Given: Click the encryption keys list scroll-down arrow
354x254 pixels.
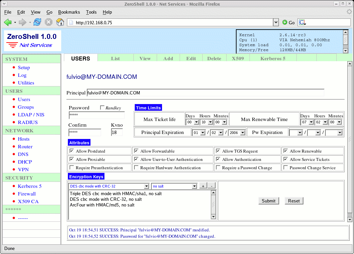Looking at the screenshot, I should point(213,217).
